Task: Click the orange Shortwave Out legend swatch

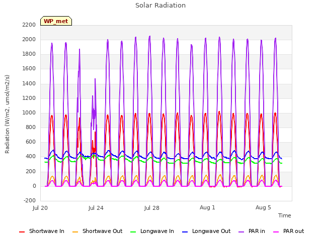Action: 75,232
